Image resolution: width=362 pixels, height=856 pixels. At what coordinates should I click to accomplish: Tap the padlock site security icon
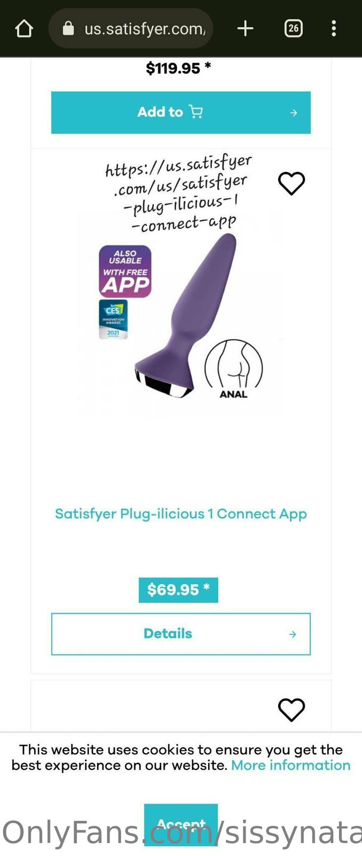tap(68, 28)
